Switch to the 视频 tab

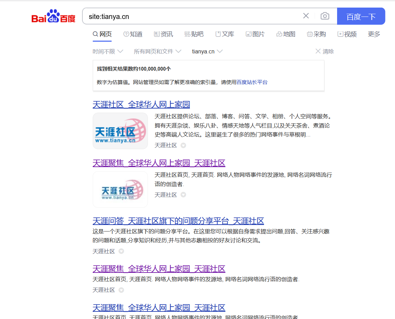[347, 34]
